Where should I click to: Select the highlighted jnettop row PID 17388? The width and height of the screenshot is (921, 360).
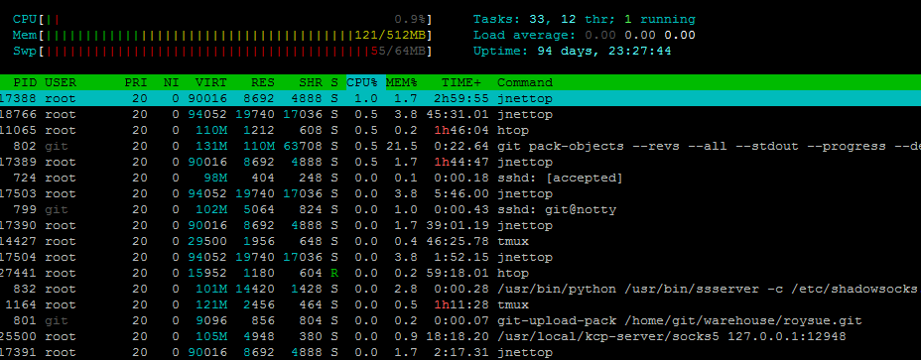tap(460, 98)
